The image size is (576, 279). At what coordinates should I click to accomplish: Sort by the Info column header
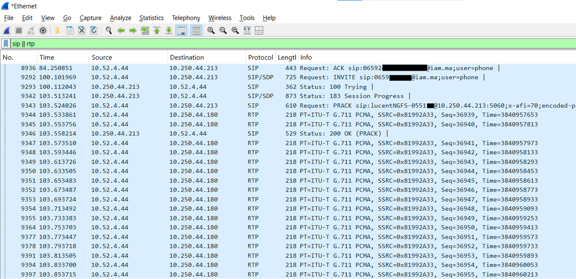coord(437,57)
